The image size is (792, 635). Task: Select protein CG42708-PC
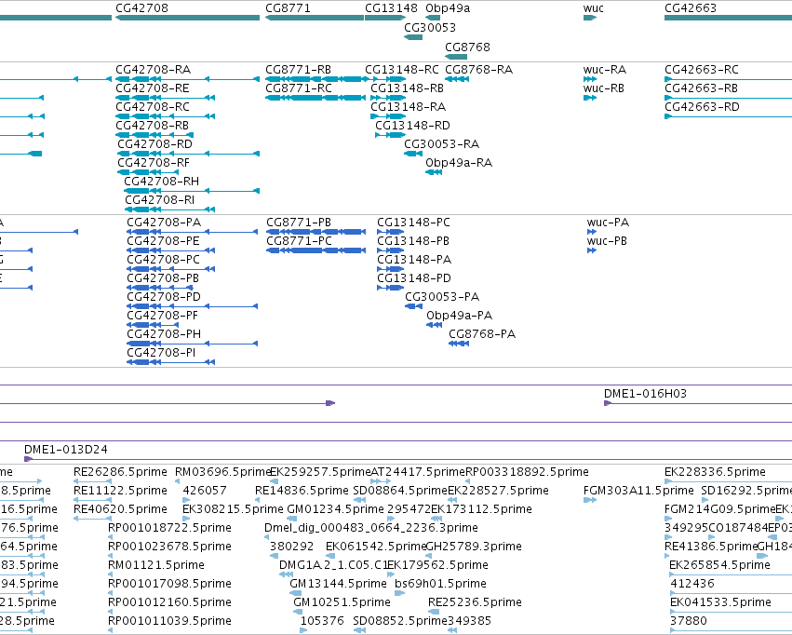[x=170, y=269]
